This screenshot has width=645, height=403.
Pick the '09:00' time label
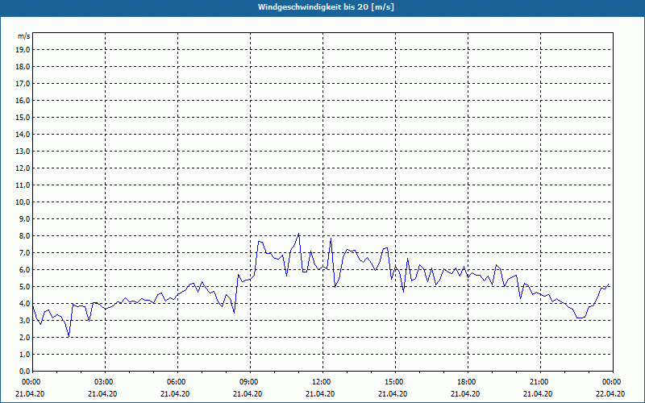click(x=250, y=382)
